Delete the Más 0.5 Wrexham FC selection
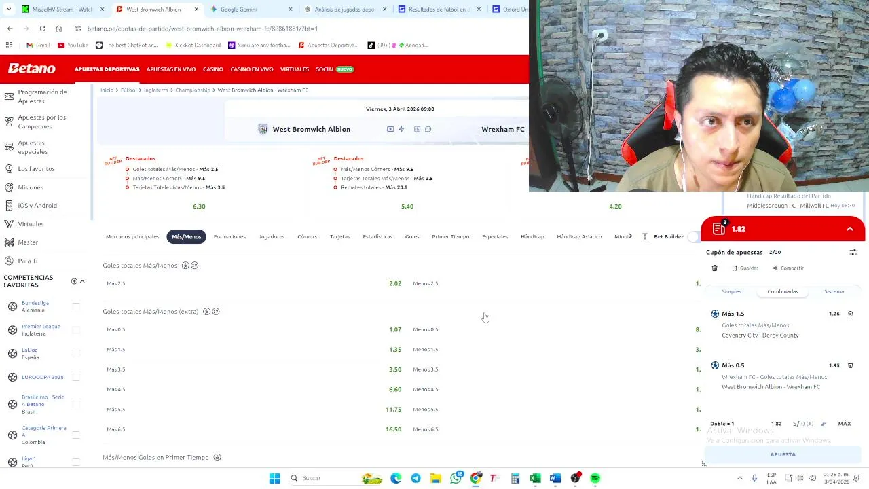The width and height of the screenshot is (869, 489). (x=850, y=365)
